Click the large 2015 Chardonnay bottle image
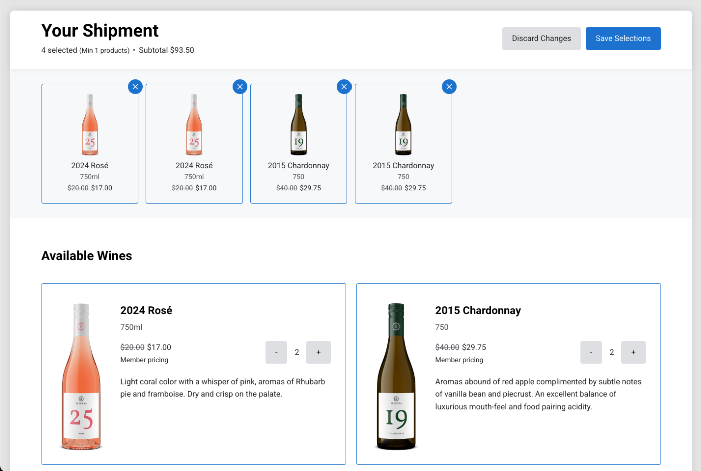The width and height of the screenshot is (701, 471). pyautogui.click(x=396, y=376)
